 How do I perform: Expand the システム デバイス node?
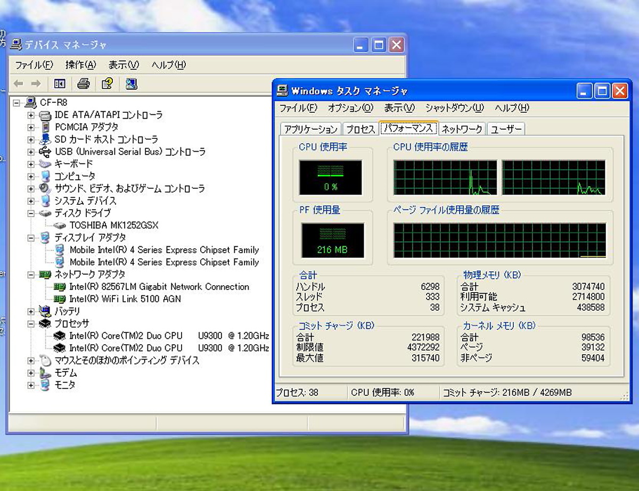click(31, 201)
